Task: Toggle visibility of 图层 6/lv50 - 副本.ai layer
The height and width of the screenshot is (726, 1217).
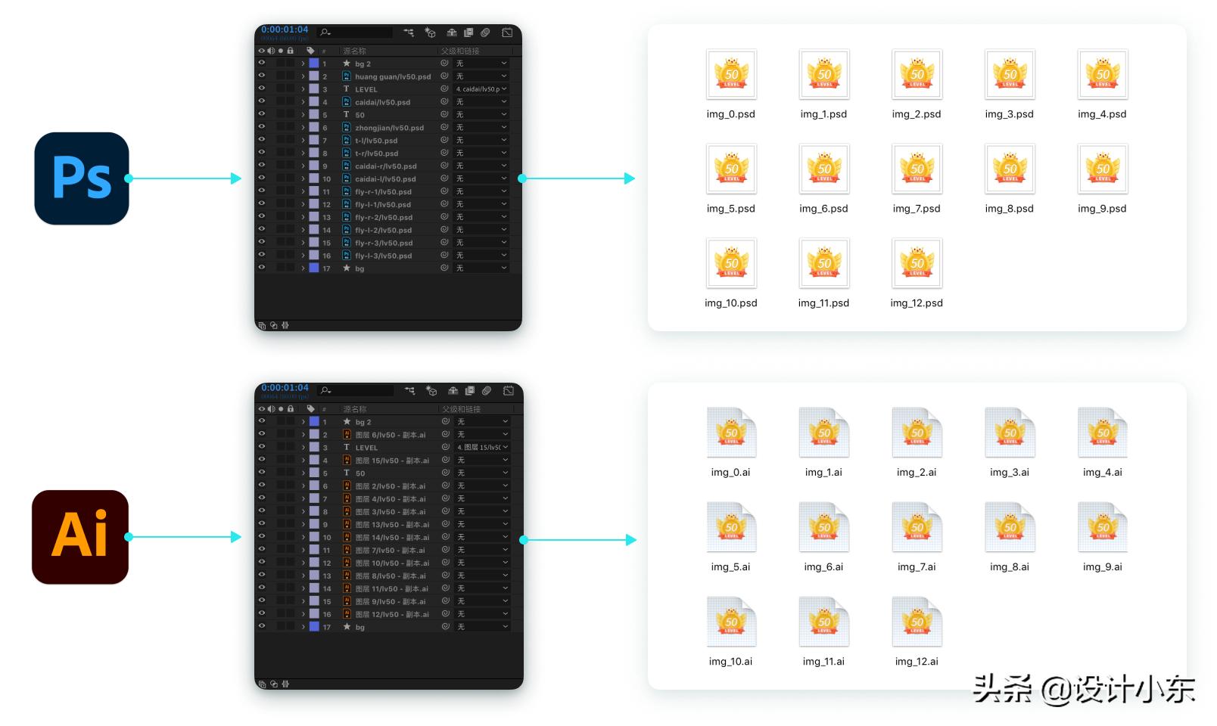Action: [x=262, y=434]
